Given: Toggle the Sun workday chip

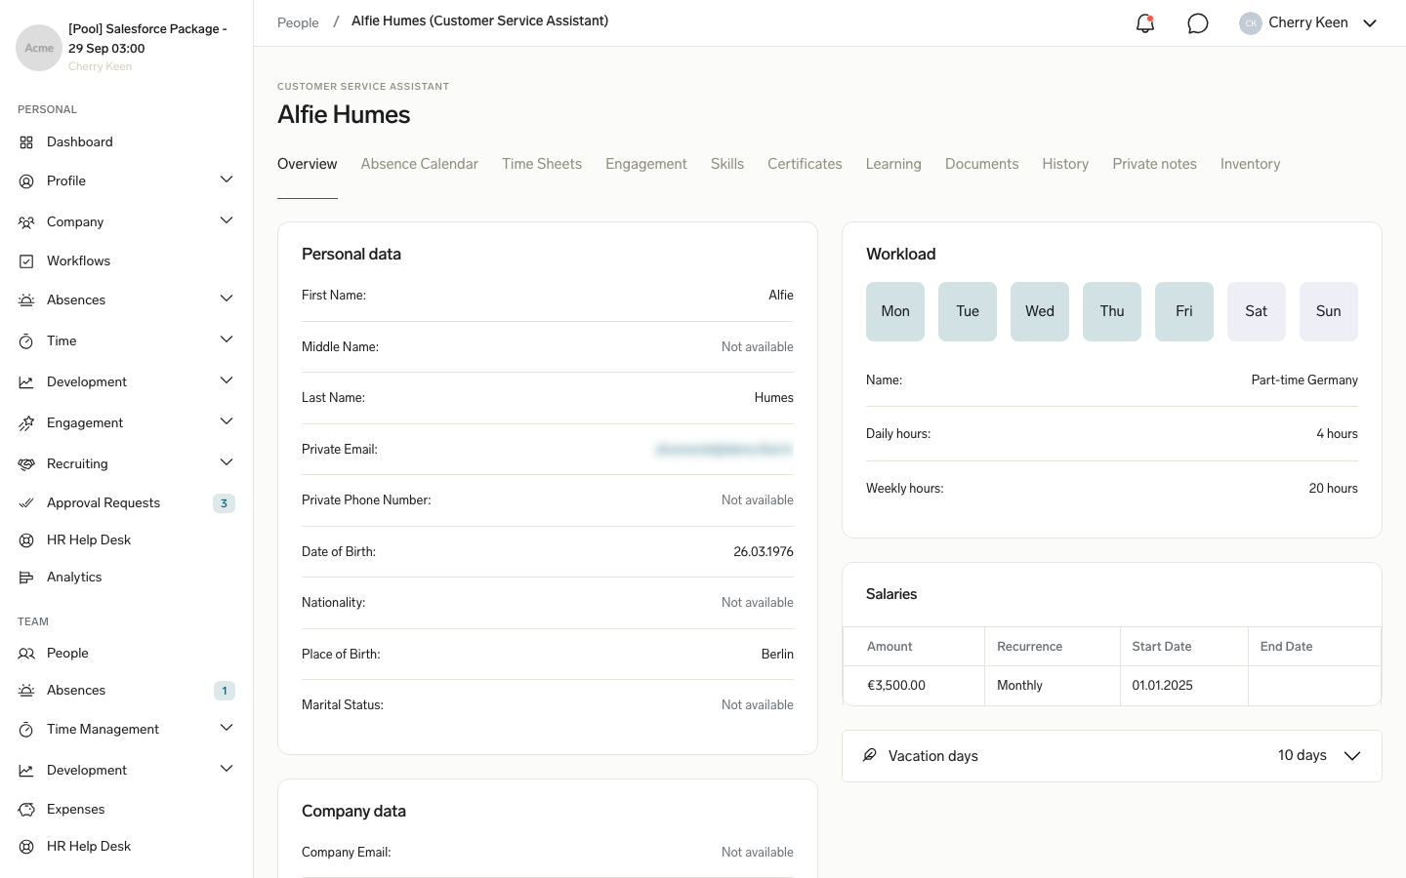Looking at the screenshot, I should click(x=1329, y=311).
